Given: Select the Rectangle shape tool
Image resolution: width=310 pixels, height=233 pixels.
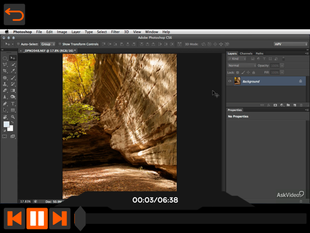Looking at the screenshot, I should click(13, 110).
